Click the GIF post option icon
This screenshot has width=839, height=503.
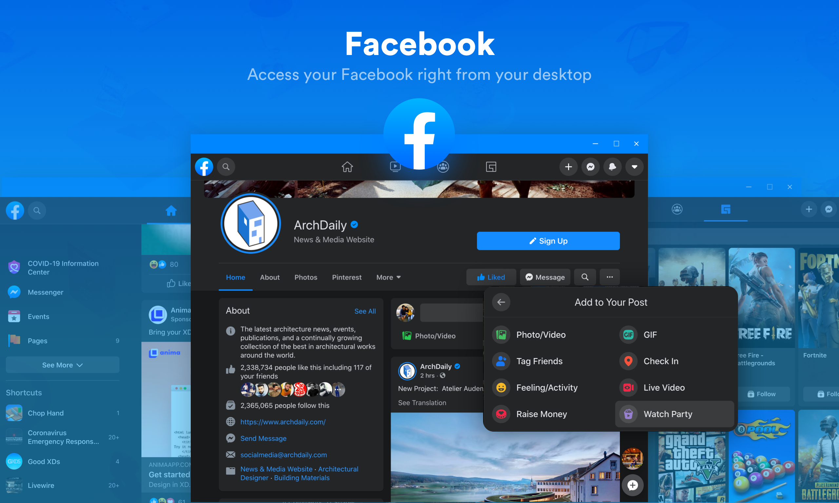(x=628, y=335)
